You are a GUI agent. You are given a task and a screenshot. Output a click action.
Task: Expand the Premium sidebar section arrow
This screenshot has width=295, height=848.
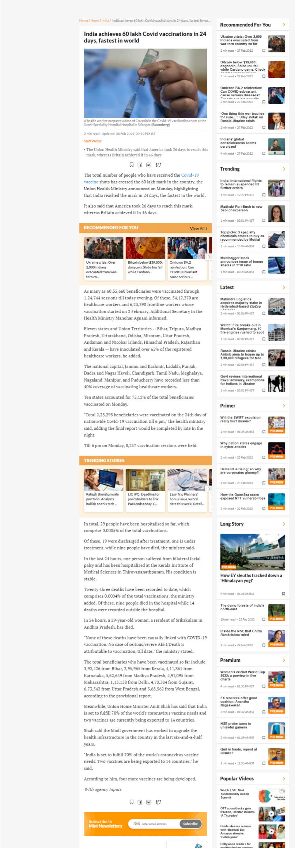pos(284,660)
